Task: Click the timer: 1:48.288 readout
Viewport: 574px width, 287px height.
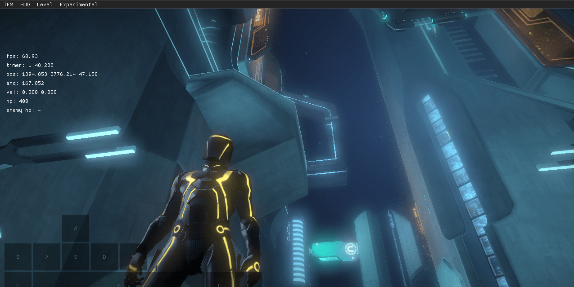Action: (x=30, y=65)
